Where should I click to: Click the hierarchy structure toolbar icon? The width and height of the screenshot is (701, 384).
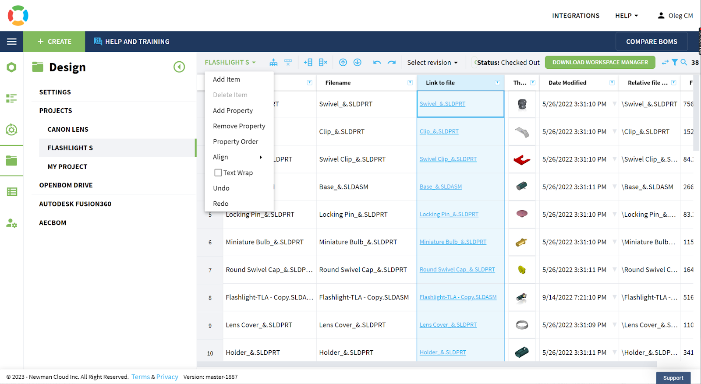point(273,63)
